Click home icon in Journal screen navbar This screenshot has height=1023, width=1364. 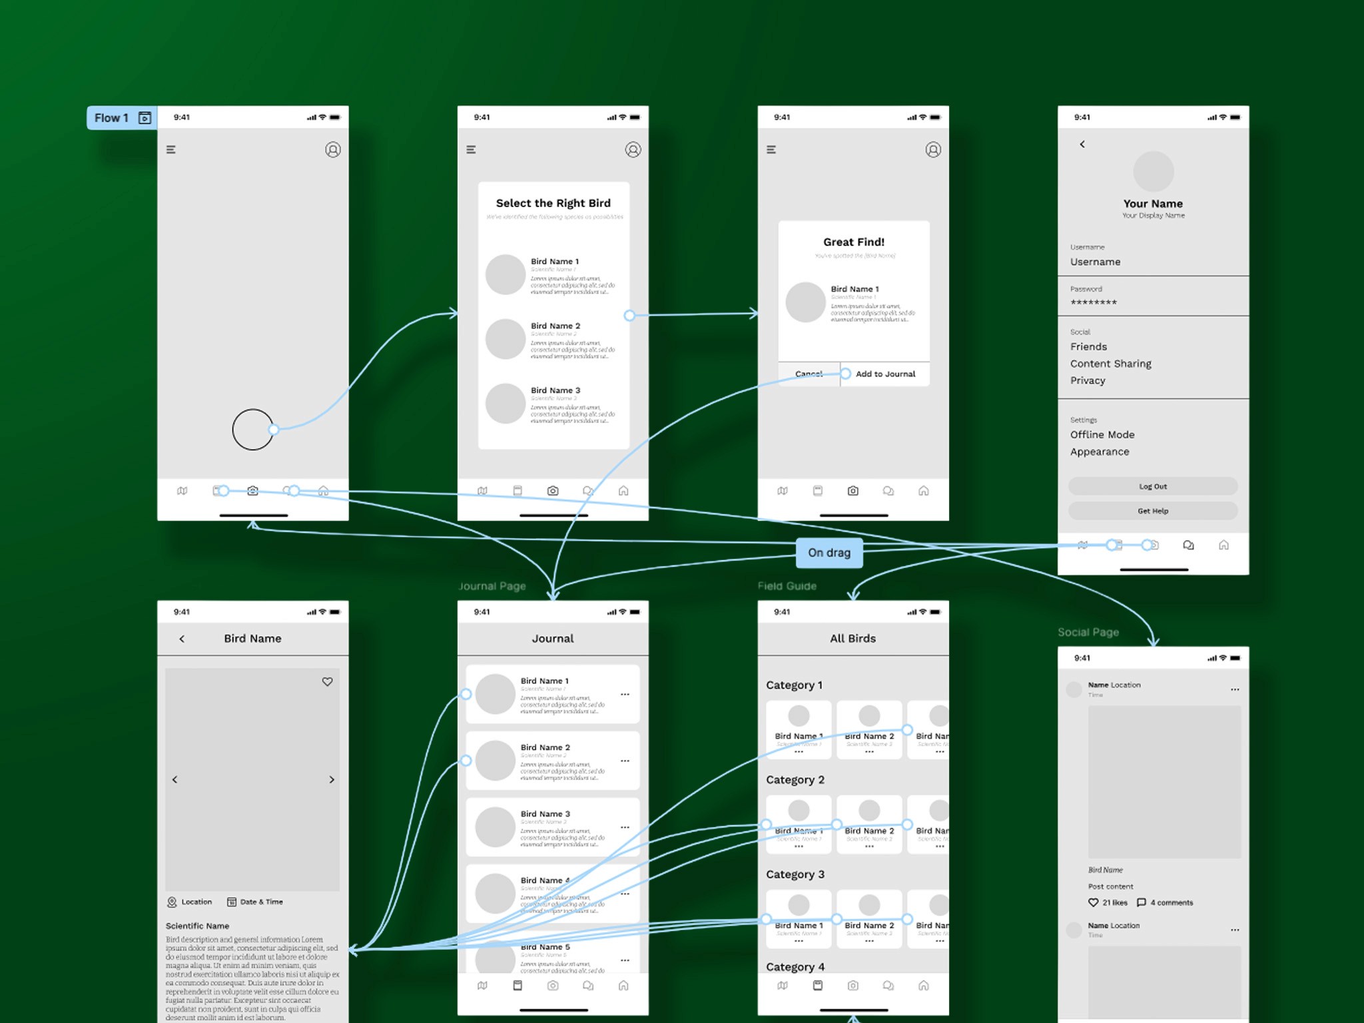(623, 986)
